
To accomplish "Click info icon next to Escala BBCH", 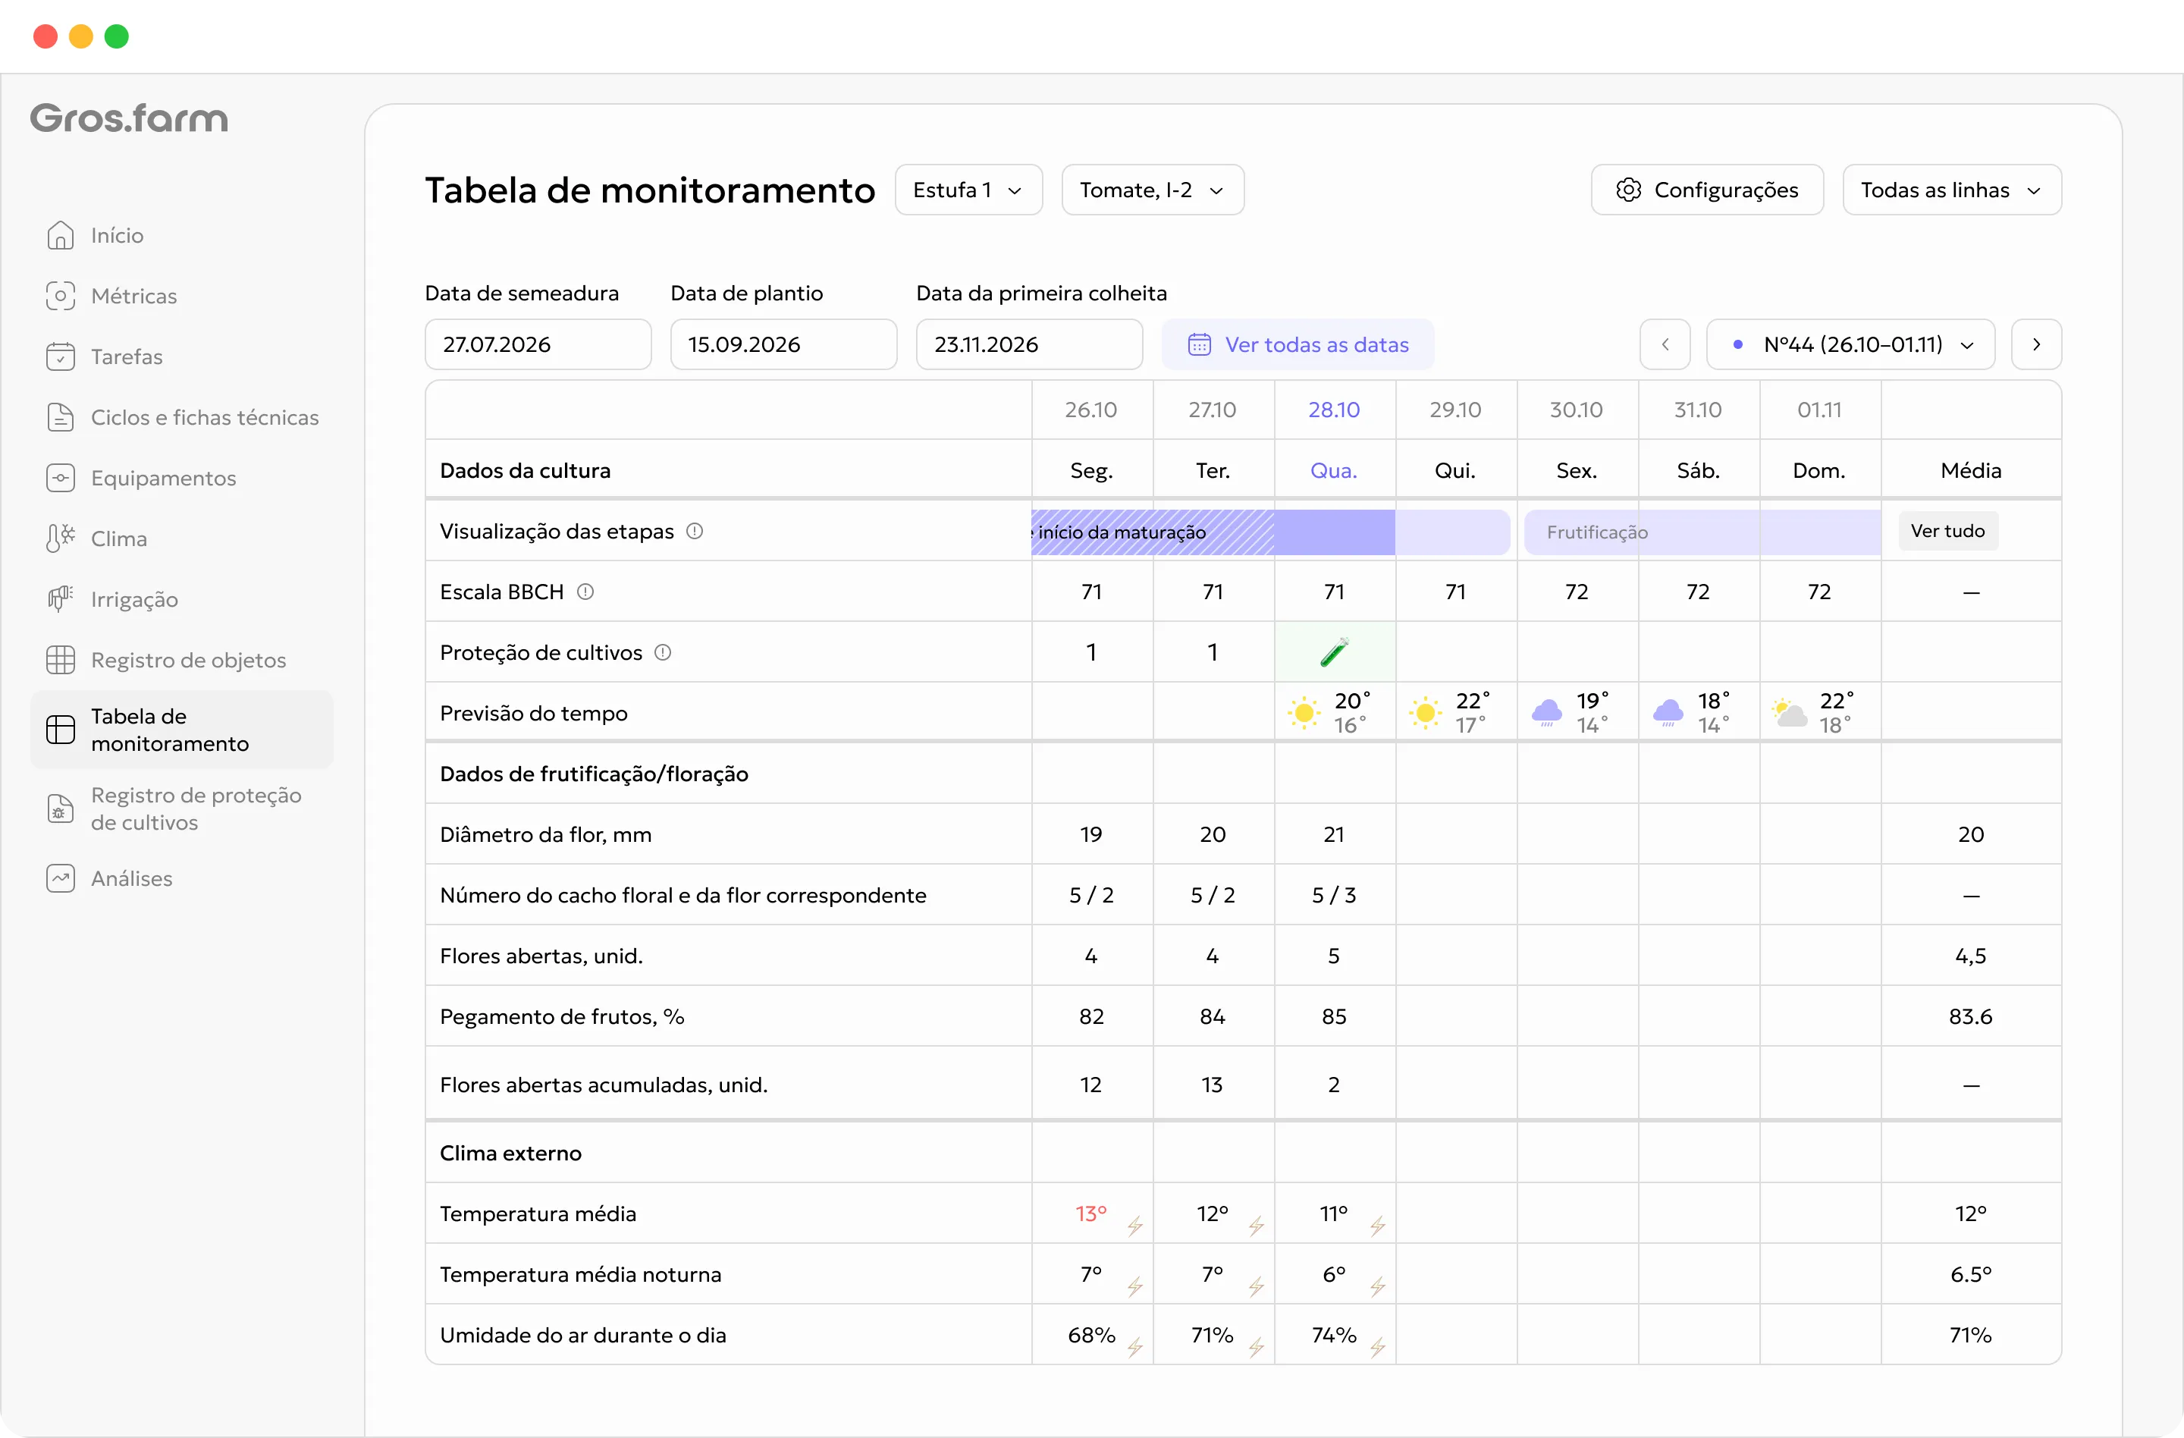I will tap(585, 592).
